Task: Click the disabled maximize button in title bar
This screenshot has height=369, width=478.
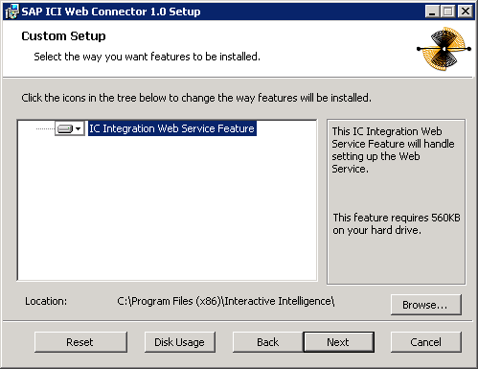Action: 448,12
